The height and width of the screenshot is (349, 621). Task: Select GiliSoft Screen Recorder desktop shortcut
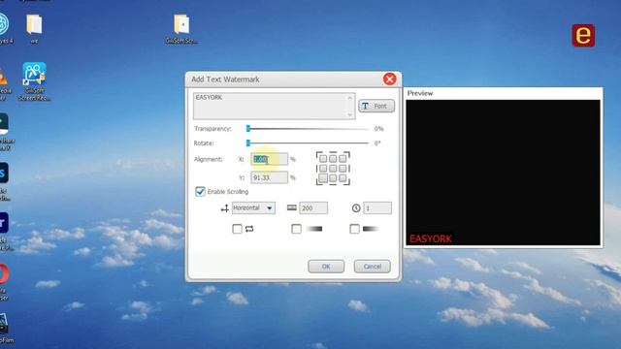click(34, 81)
